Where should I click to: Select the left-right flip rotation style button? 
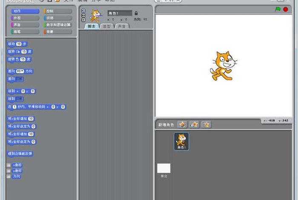point(83,15)
